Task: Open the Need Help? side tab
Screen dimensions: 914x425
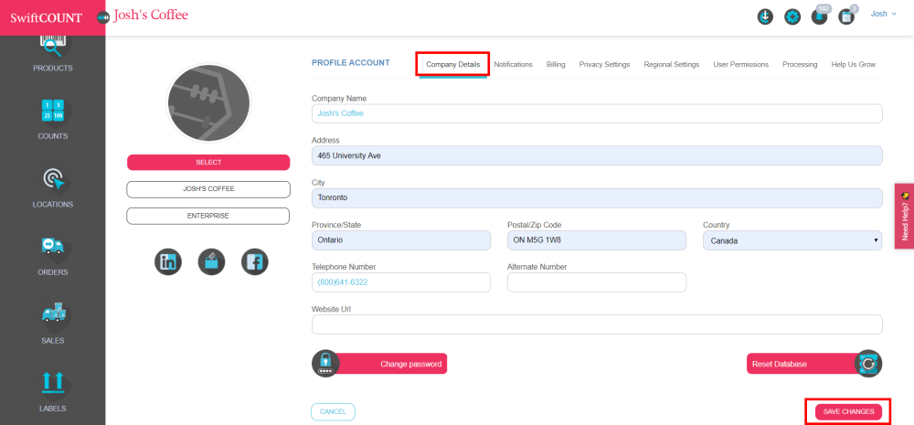Action: [x=904, y=217]
